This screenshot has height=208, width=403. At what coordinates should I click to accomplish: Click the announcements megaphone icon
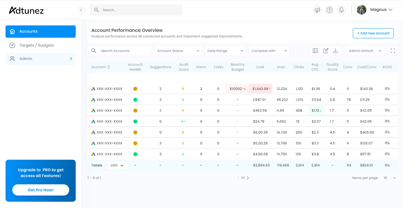coord(317,10)
